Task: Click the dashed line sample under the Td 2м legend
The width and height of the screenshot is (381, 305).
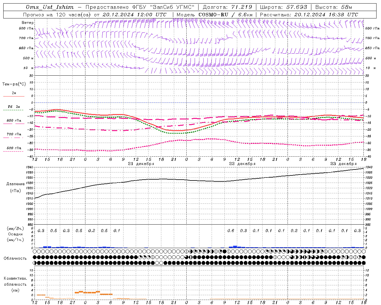Action: tap(13, 110)
